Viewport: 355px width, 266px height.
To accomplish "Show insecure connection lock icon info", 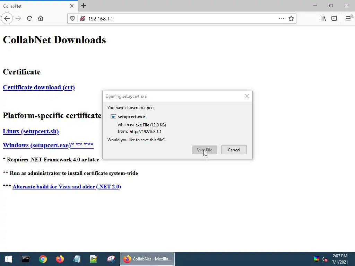I will point(83,19).
